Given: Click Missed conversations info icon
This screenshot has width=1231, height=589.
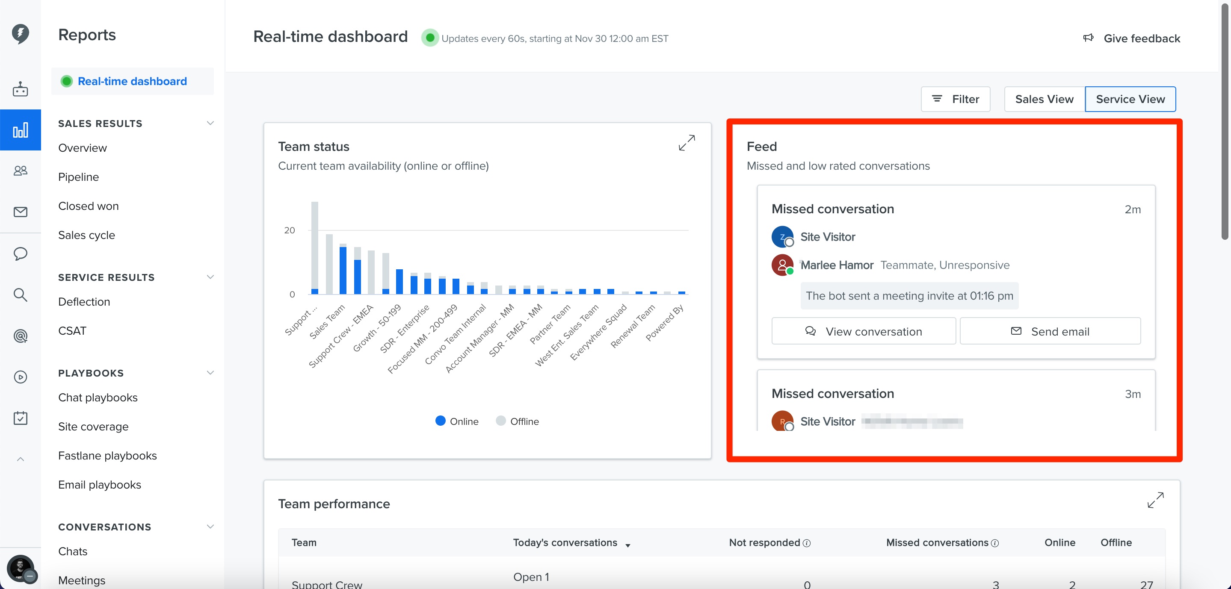Looking at the screenshot, I should tap(995, 543).
